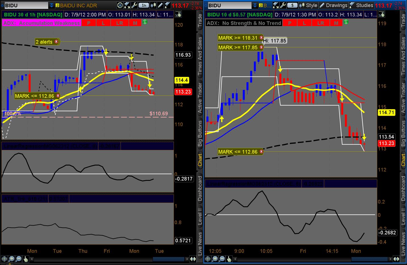This screenshot has width=407, height=265.
Task: Toggle LR label in left chart ADX row
Action: pos(119,23)
